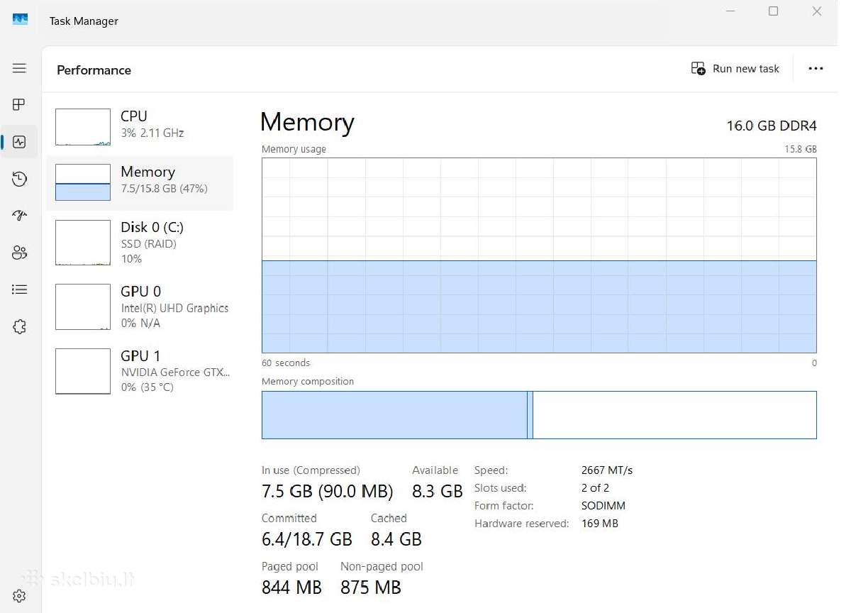View GPU 1 NVIDIA GeForce GTX
Image resolution: width=851 pixels, height=613 pixels.
(140, 371)
